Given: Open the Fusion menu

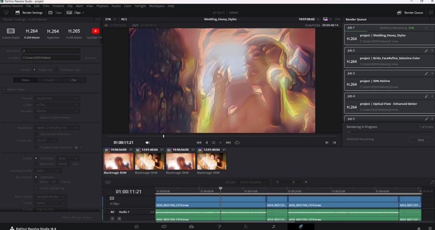Looking at the screenshot, I should (x=116, y=6).
